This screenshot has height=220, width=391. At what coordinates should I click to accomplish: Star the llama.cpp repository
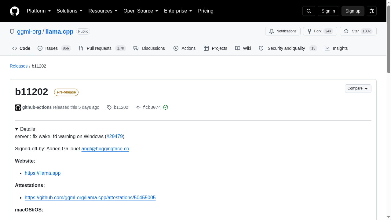click(358, 31)
